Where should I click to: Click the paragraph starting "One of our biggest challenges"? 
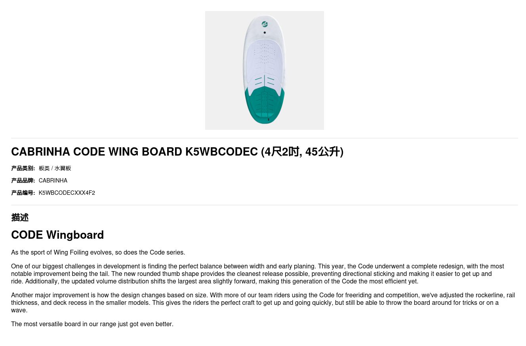point(257,274)
